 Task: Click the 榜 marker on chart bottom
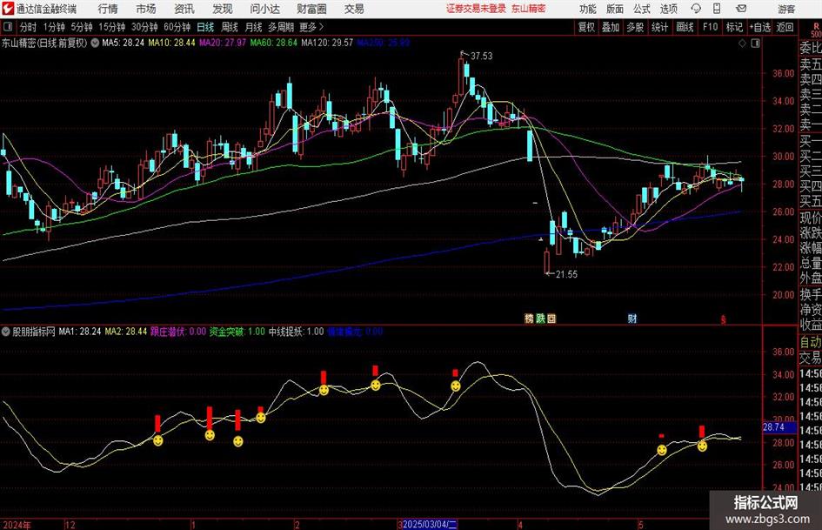pos(529,319)
